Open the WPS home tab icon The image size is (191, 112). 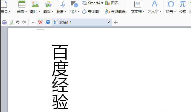(x=40, y=22)
